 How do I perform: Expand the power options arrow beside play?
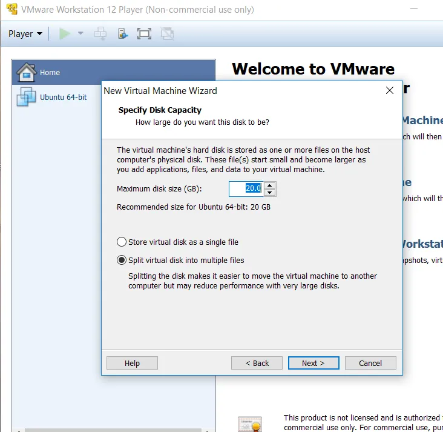(80, 33)
